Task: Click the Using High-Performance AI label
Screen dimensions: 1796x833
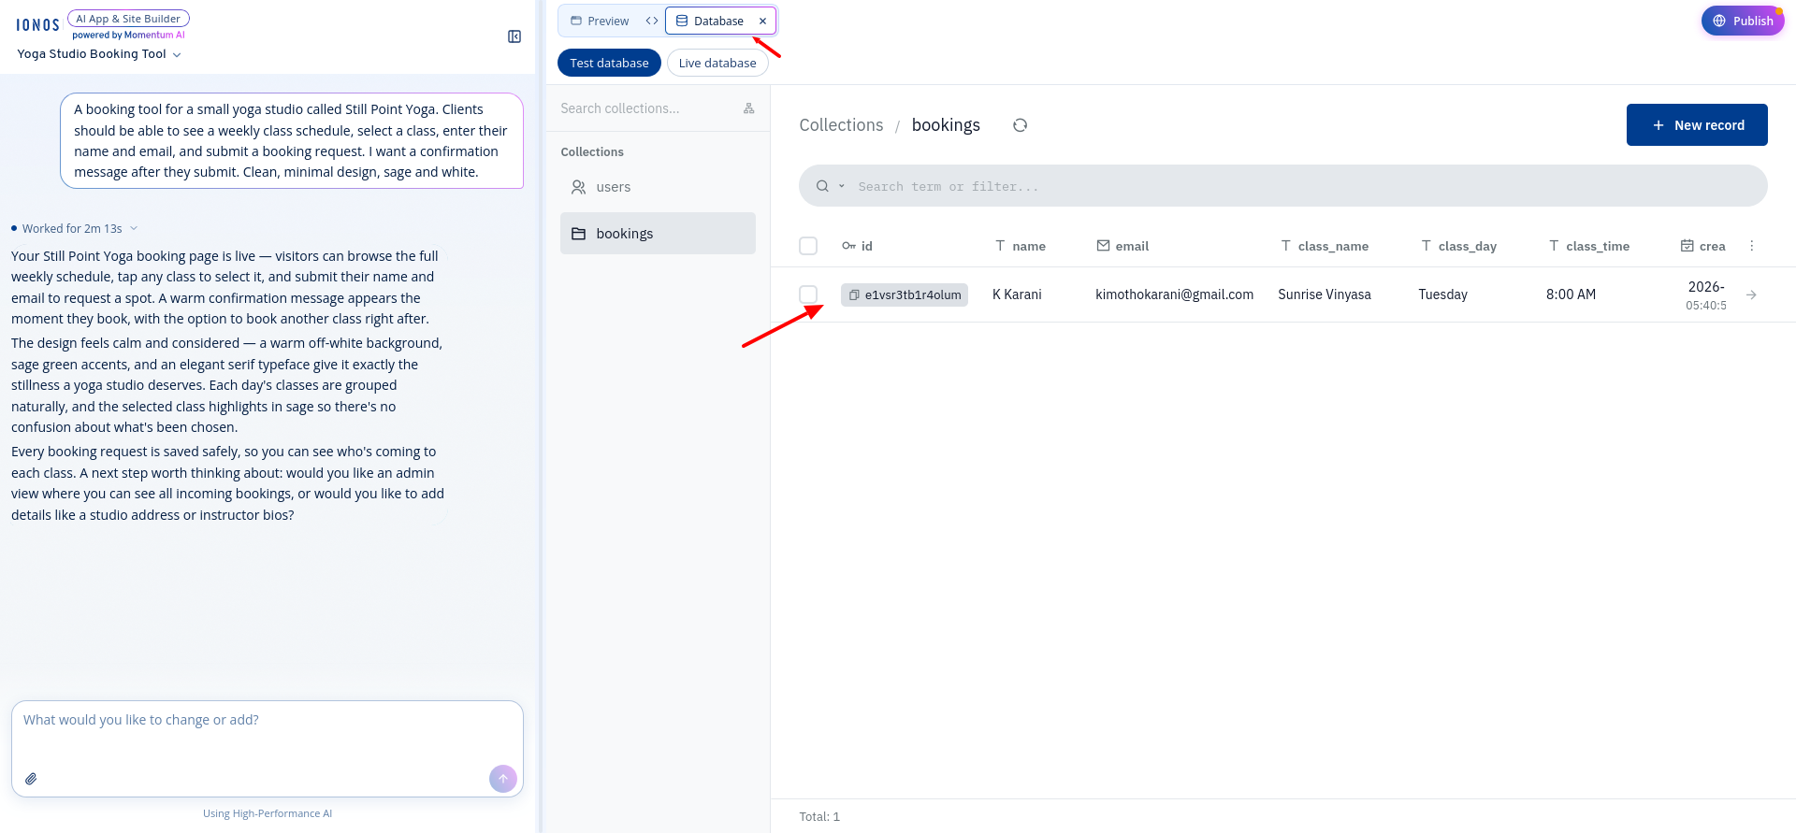Action: (268, 813)
